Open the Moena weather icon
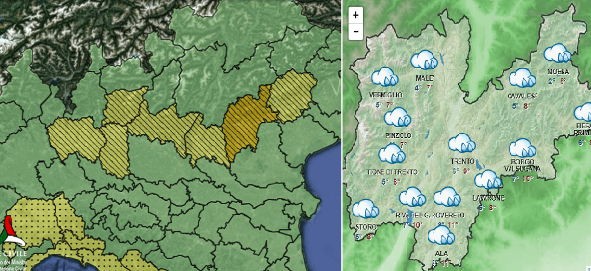 coord(557,54)
